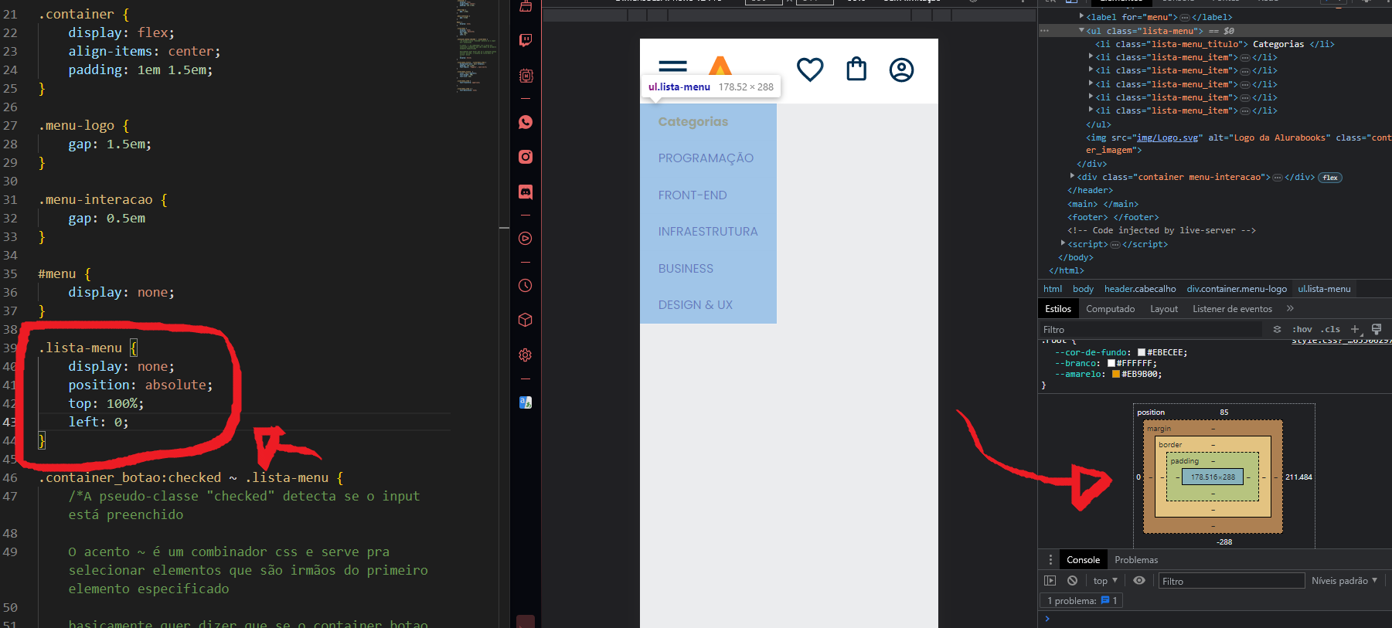
Task: Open the top context dropdown in console
Action: 1105,581
